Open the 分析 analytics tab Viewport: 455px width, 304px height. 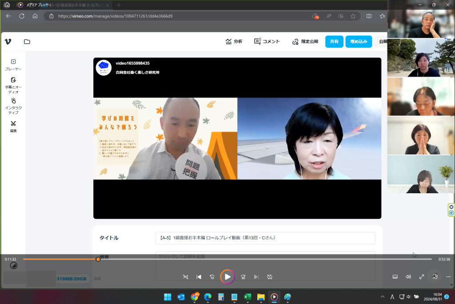234,41
